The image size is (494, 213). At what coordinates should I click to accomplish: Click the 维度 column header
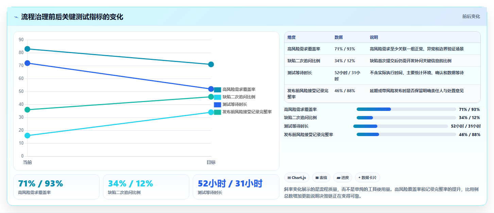pyautogui.click(x=291, y=37)
